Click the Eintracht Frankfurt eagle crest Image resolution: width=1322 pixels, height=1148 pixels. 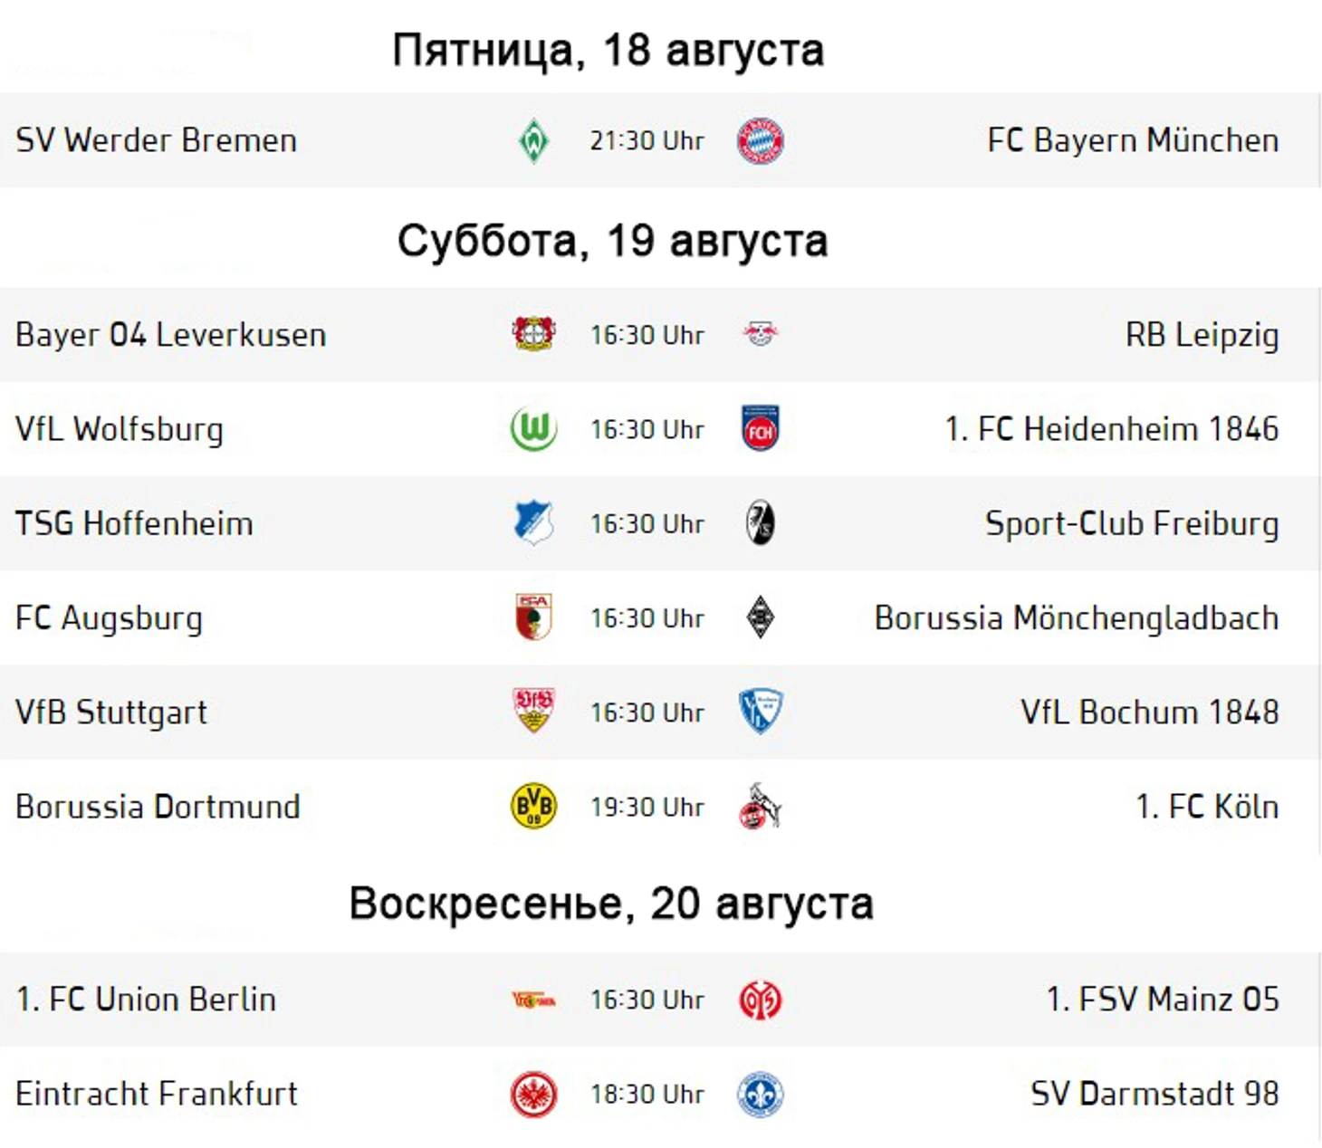pyautogui.click(x=533, y=1094)
